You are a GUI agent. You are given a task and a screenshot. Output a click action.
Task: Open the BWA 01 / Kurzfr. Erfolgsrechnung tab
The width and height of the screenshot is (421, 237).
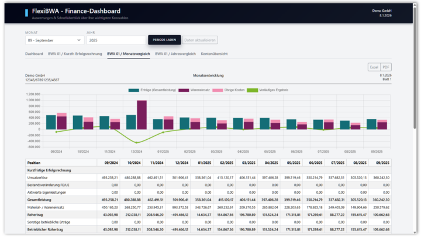coord(75,54)
